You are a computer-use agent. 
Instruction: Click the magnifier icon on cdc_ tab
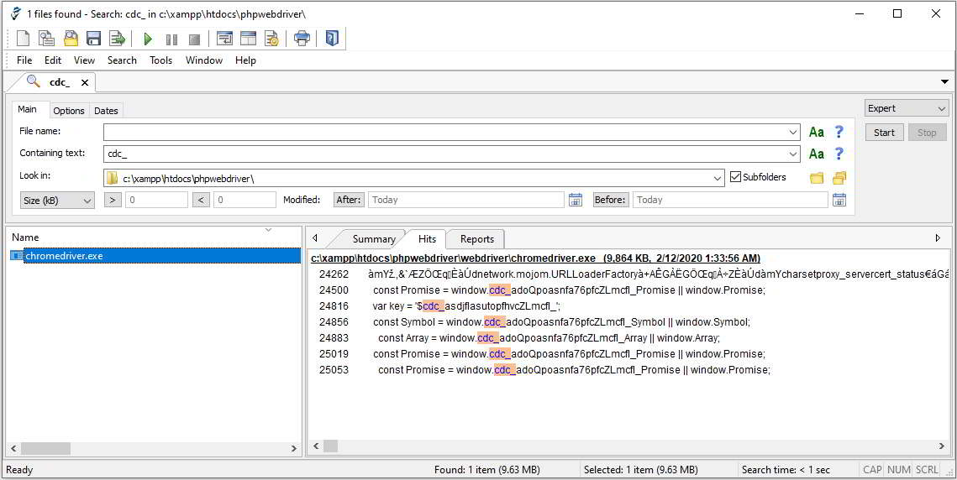tap(34, 81)
